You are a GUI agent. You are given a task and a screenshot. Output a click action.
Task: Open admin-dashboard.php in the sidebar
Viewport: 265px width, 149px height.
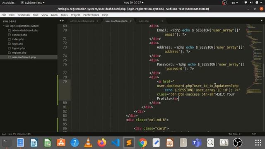[x=25, y=30]
